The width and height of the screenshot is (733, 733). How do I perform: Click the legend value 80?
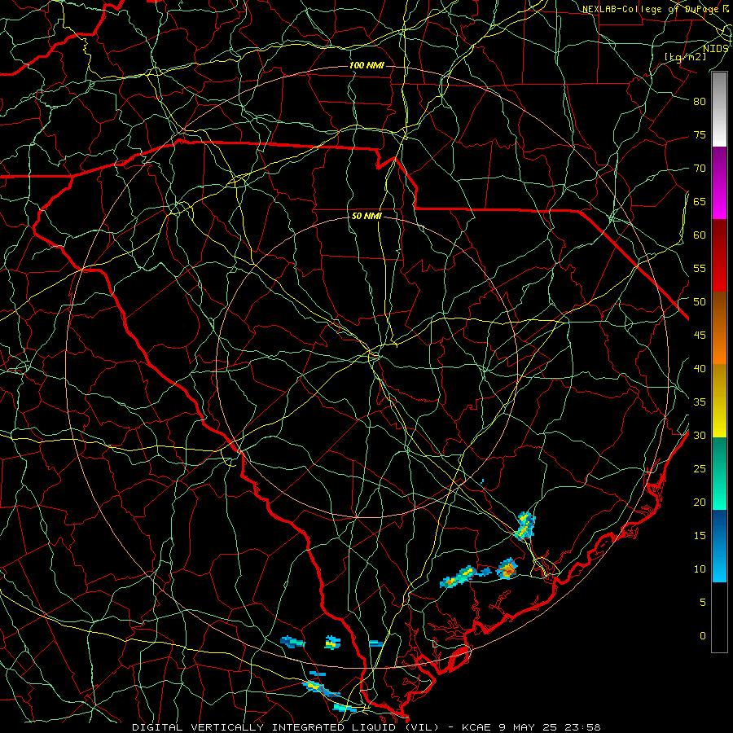point(700,102)
